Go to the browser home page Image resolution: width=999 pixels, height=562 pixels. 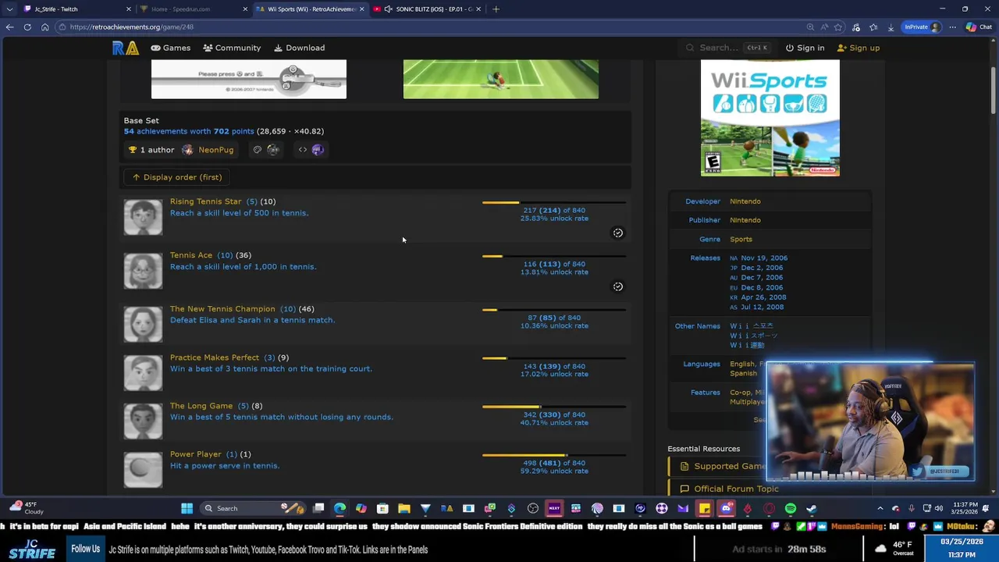click(x=44, y=27)
